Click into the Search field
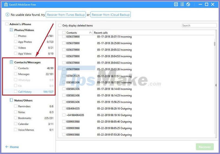This screenshot has width=220, height=154. tap(199, 25)
